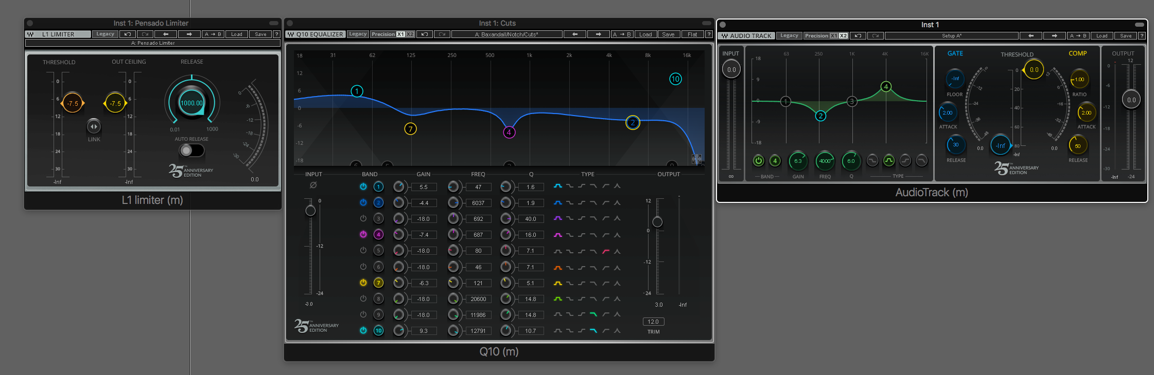Click Legacy skin tab in Q10 Equalizer

coord(358,34)
